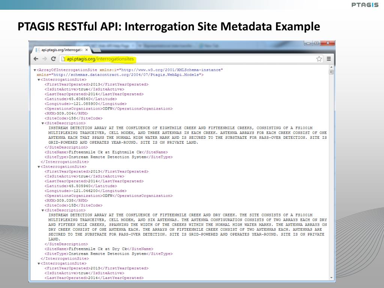Image resolution: width=384 pixels, height=288 pixels.
Task: Collapse the InterrogationSite node above Latitude 45.505940
Action: 39,167
